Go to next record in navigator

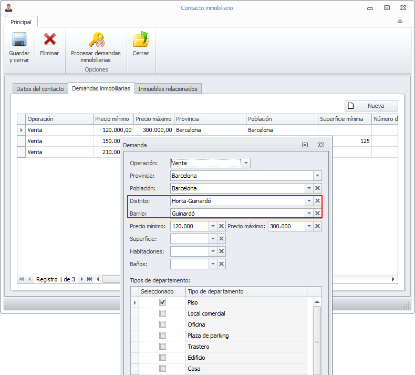[x=82, y=279]
